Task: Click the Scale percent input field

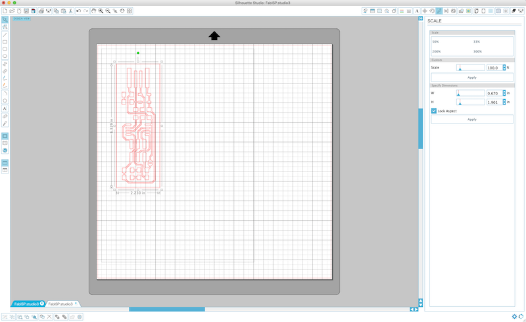Action: (494, 68)
